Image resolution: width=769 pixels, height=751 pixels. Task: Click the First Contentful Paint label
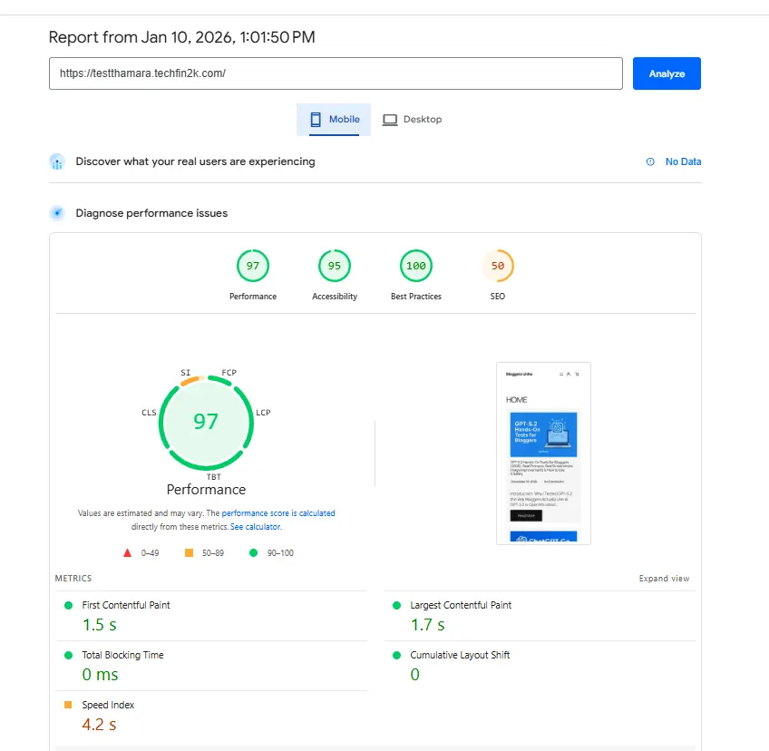(x=126, y=605)
